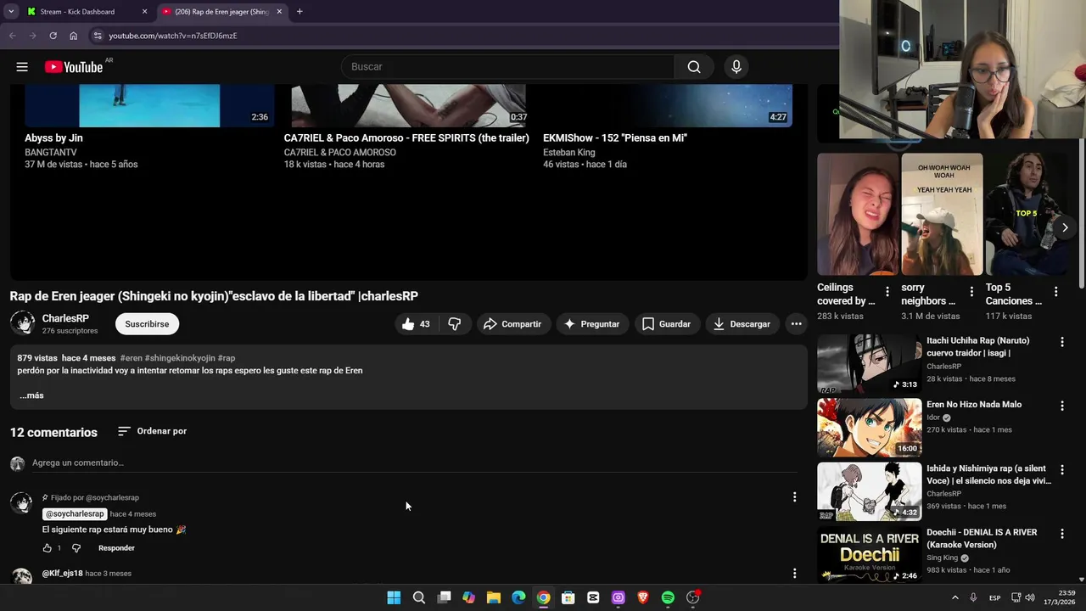Reload the page with the refresh icon
This screenshot has width=1086, height=611.
(53, 36)
